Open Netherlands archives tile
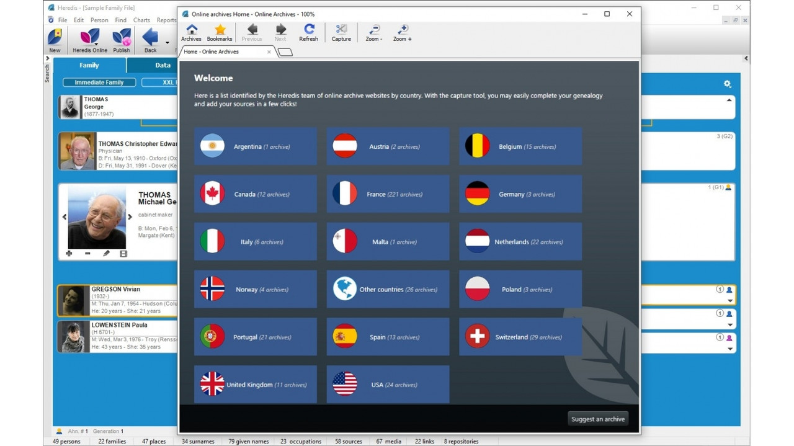794x446 pixels. pos(520,242)
